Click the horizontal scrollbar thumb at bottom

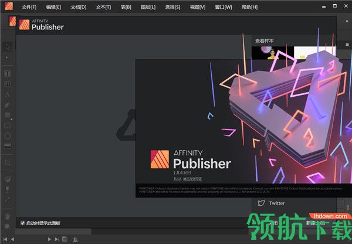[x=53, y=231]
